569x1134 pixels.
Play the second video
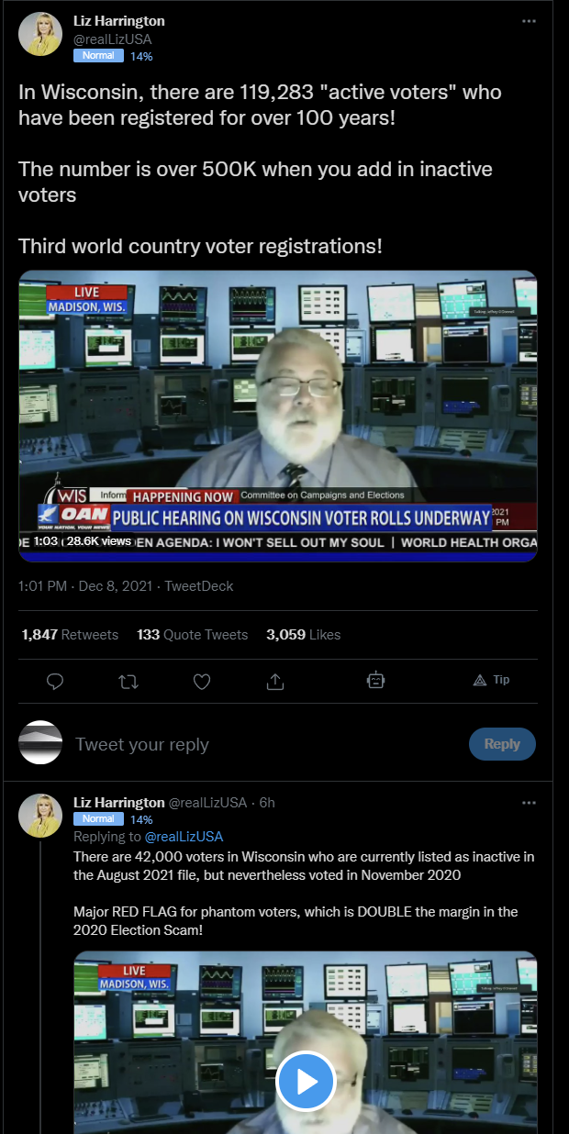pos(306,1081)
